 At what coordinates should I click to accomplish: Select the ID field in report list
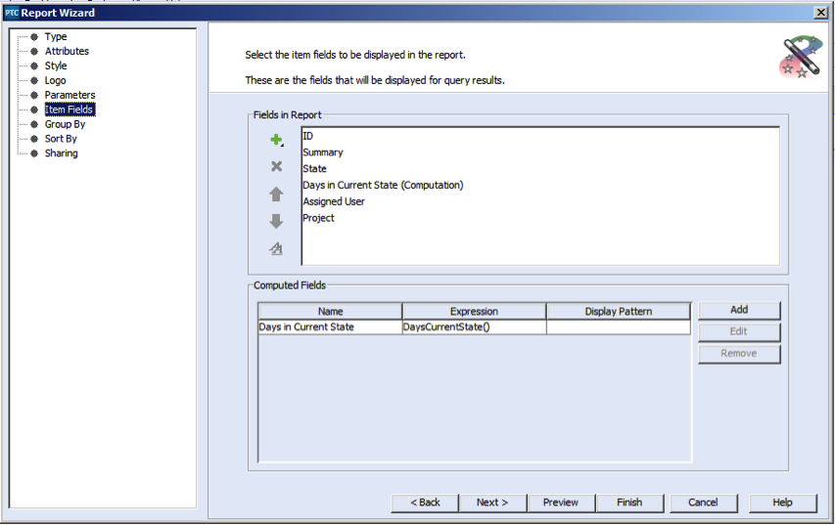click(540, 136)
